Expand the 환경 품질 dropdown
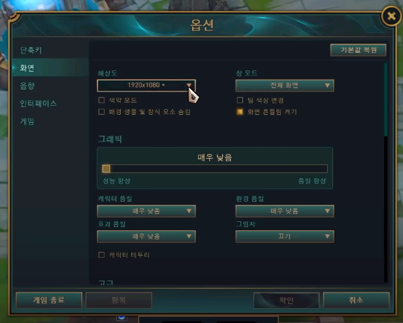Screen dimensions: 403x323 (285, 211)
